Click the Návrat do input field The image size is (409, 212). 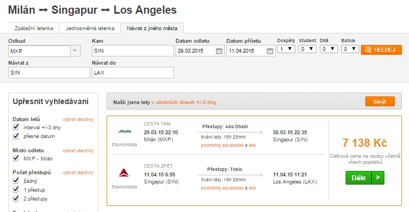(133, 72)
